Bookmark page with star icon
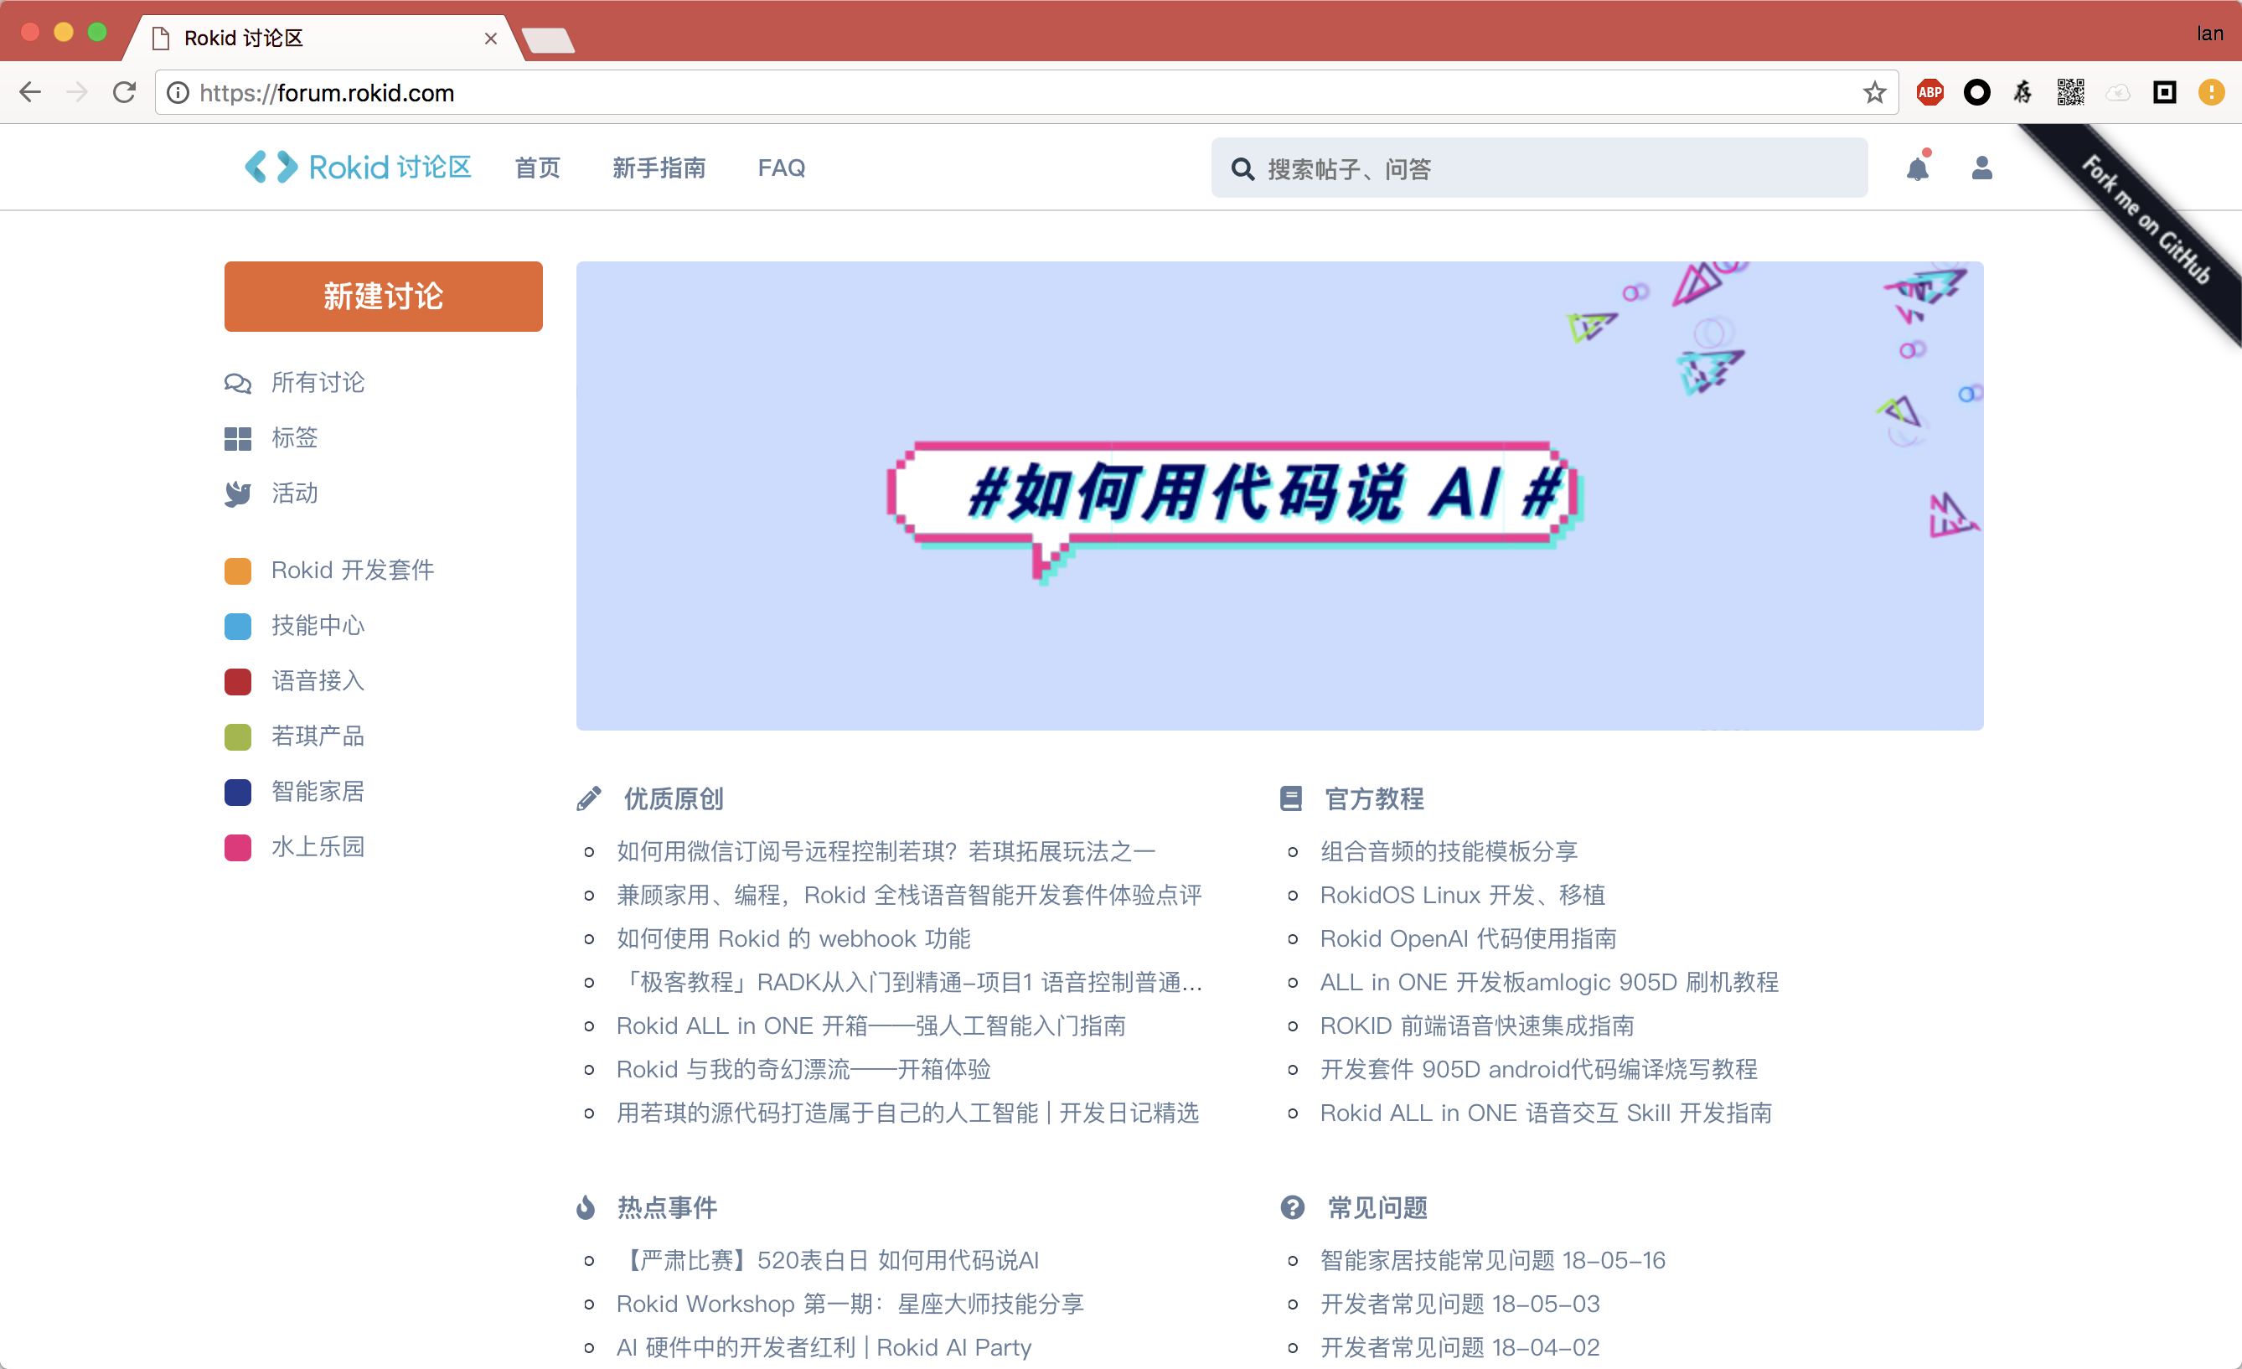Screen dimensions: 2242x1369 [1873, 93]
